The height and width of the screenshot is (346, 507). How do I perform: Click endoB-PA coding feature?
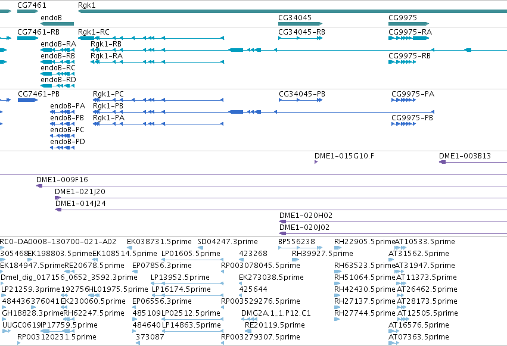point(63,112)
